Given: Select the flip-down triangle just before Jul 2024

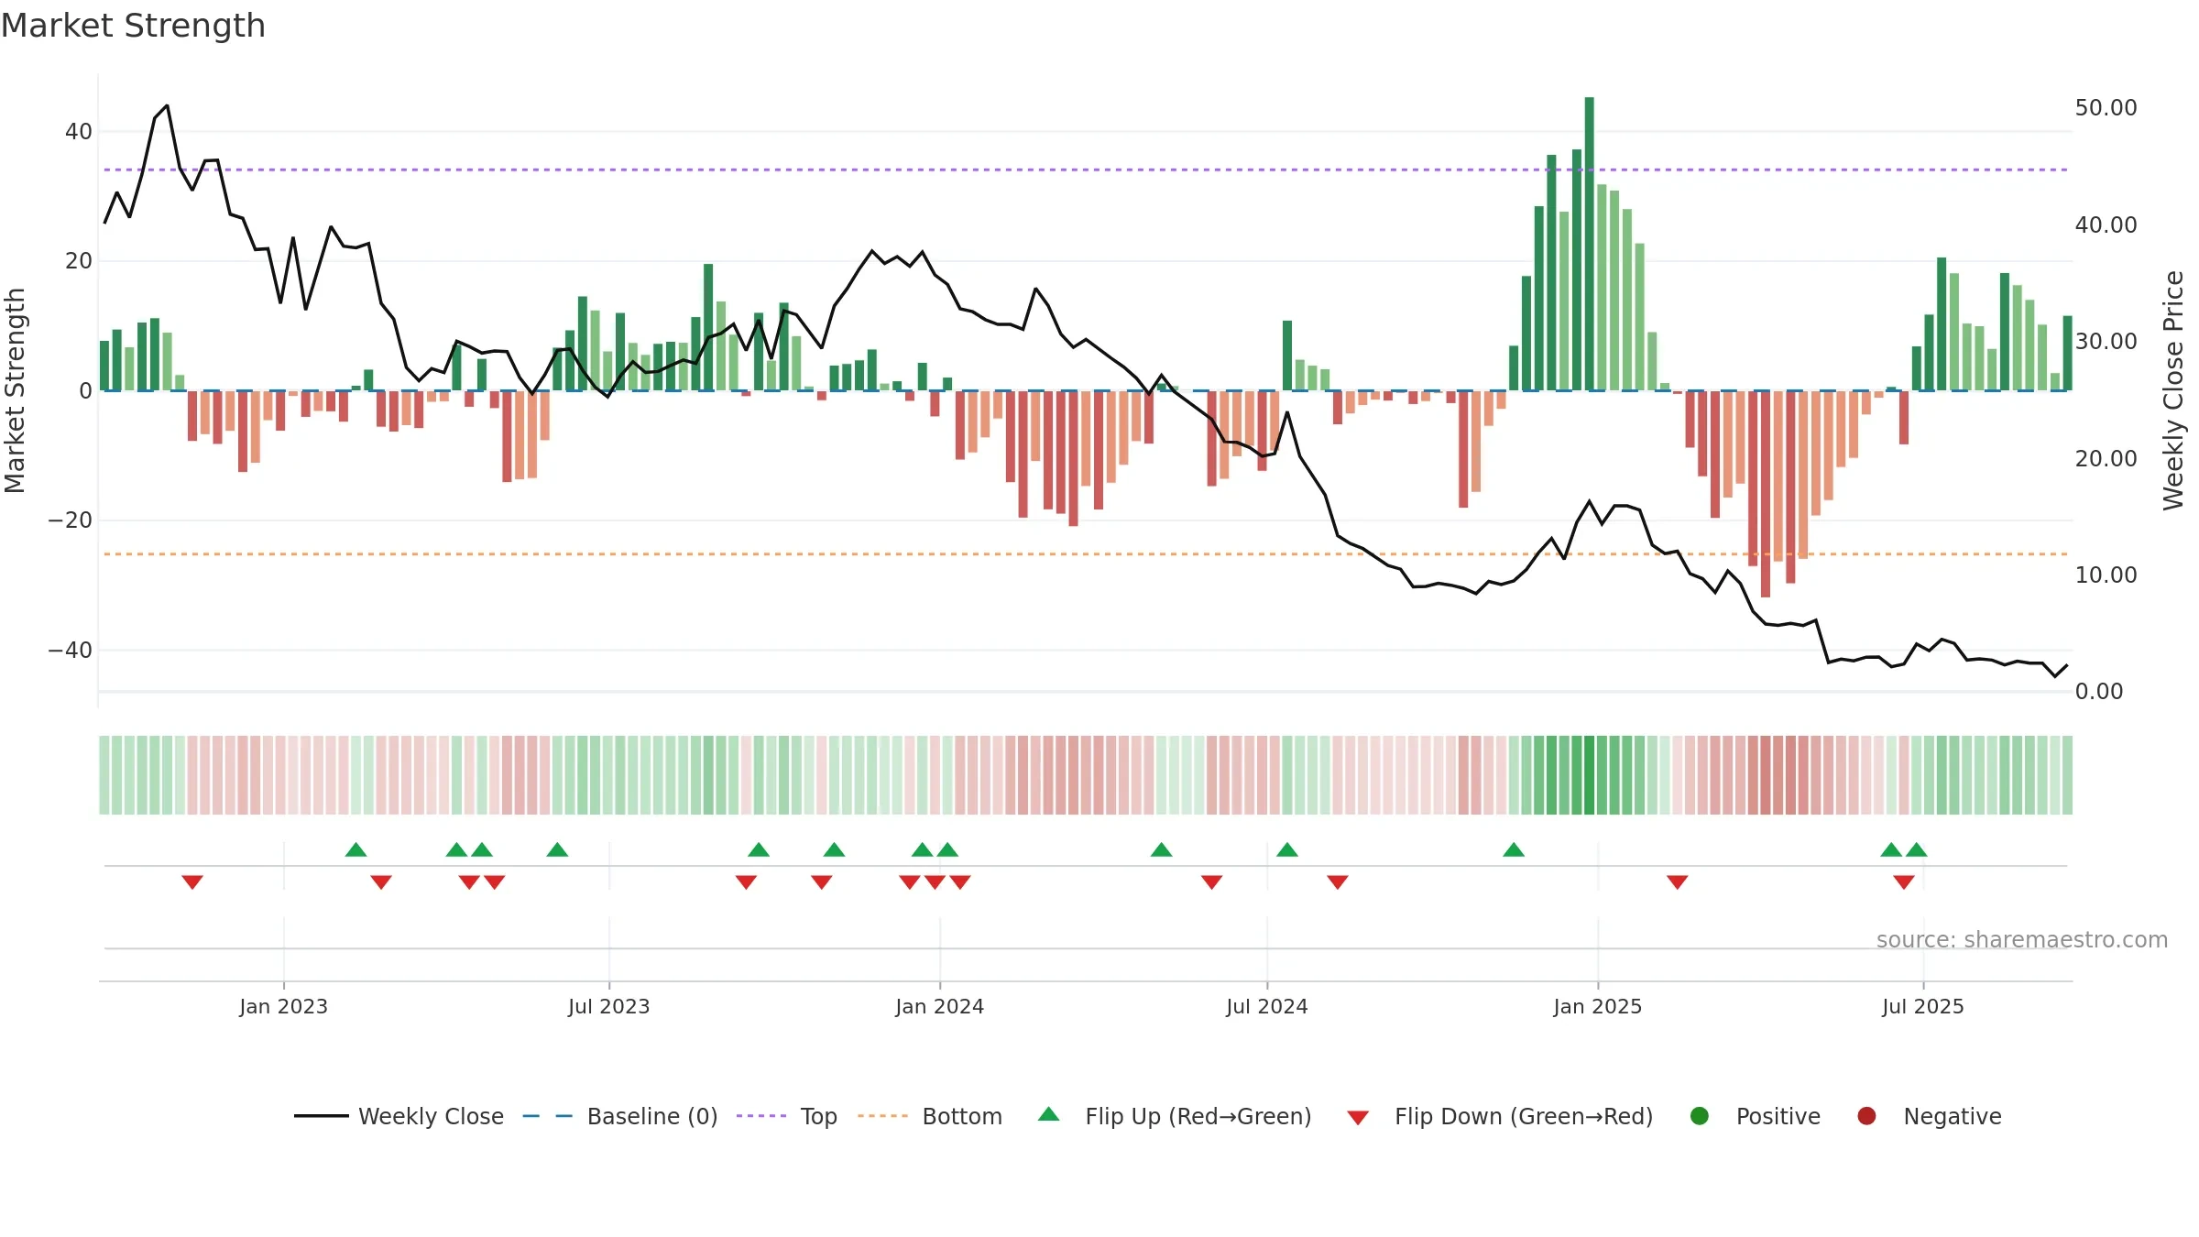Looking at the screenshot, I should click(x=1212, y=882).
